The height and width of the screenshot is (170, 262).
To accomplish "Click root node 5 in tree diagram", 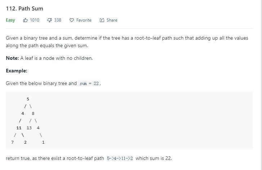I will pos(28,99).
